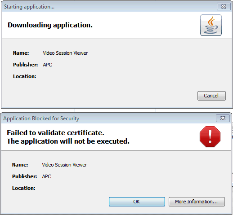The height and width of the screenshot is (215, 233).
Task: Click the Location: label in the download dialog
Action: coord(24,76)
